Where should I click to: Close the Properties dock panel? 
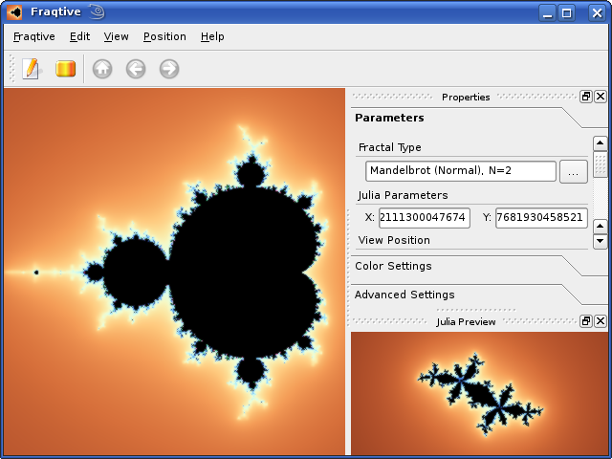601,97
